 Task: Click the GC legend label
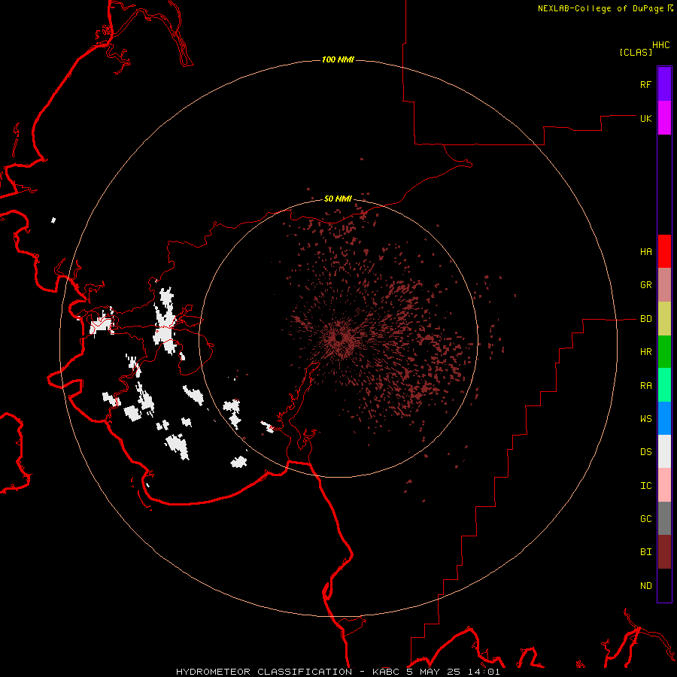645,519
